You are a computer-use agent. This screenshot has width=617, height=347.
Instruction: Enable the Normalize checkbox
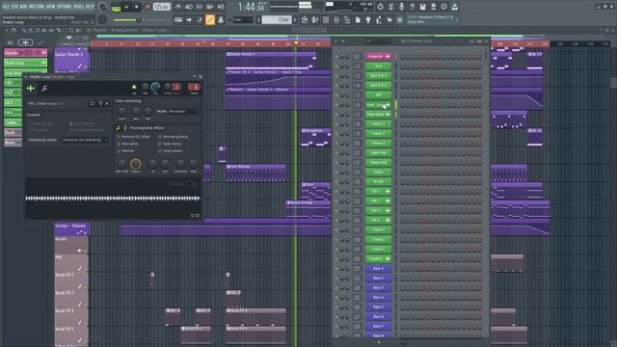click(x=119, y=144)
